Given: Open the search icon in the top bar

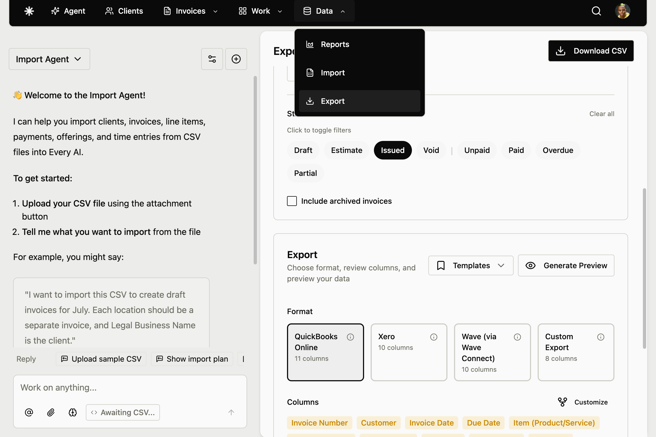Looking at the screenshot, I should (x=596, y=11).
